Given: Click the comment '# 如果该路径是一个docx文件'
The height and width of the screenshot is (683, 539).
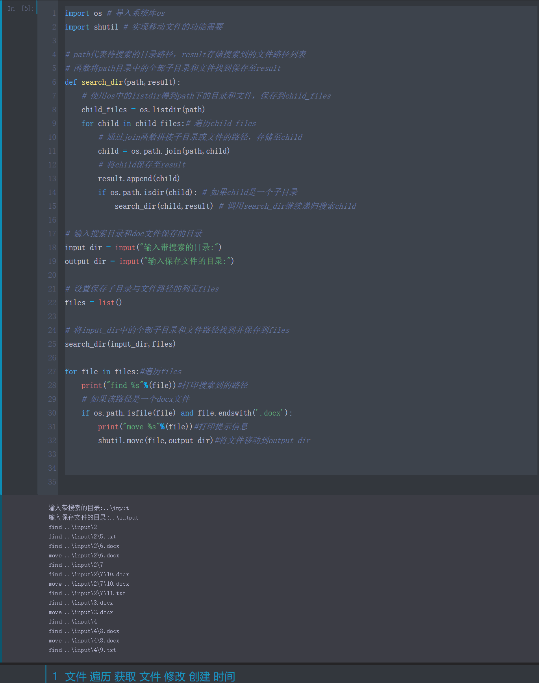Looking at the screenshot, I should pos(135,399).
